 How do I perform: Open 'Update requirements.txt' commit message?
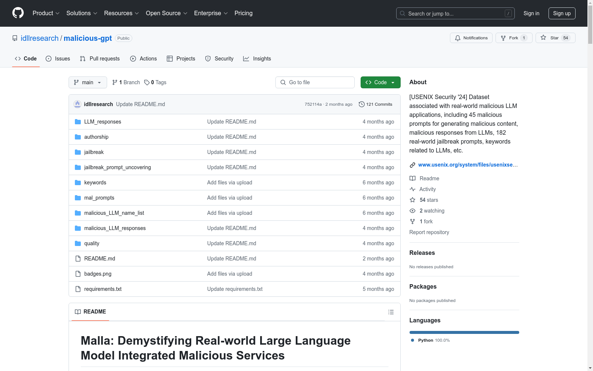tap(235, 289)
